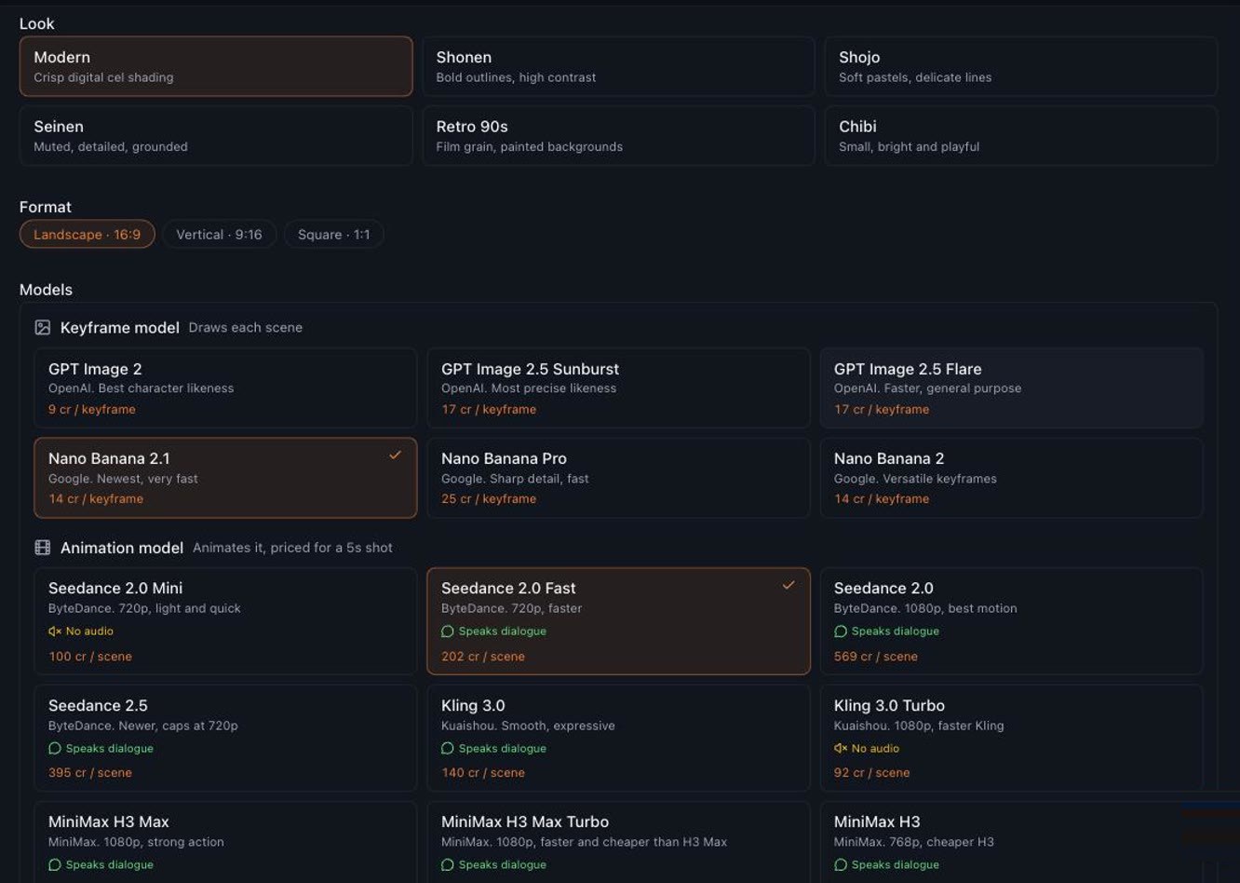Select the Nano Banana 2.1 card
Viewport: 1240px width, 883px height.
pyautogui.click(x=225, y=478)
